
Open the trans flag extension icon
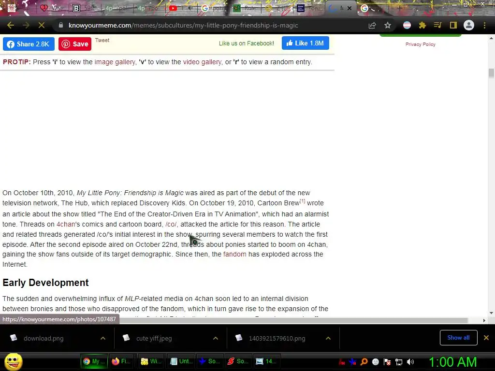coord(407,25)
